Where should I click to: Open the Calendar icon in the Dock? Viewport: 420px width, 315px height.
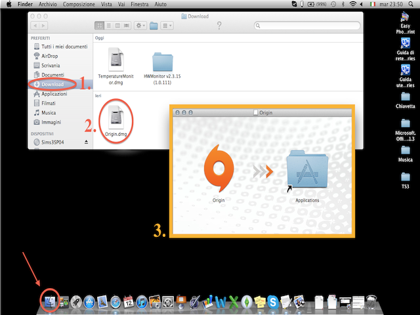(129, 302)
